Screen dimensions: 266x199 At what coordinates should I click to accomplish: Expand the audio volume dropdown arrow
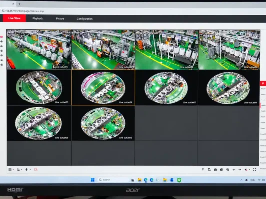click(249, 170)
